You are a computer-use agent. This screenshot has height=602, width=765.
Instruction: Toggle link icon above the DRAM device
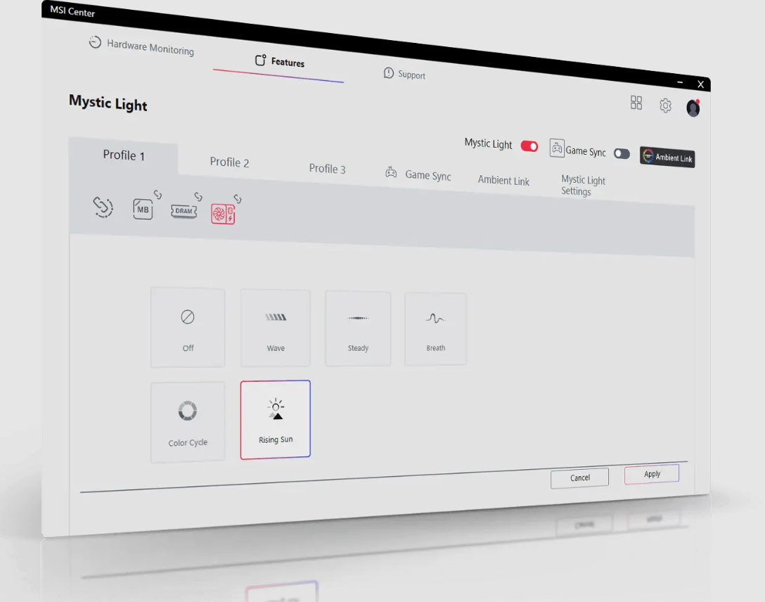point(198,197)
